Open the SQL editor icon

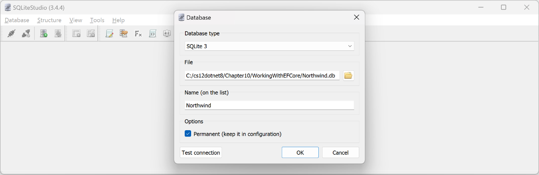click(110, 33)
